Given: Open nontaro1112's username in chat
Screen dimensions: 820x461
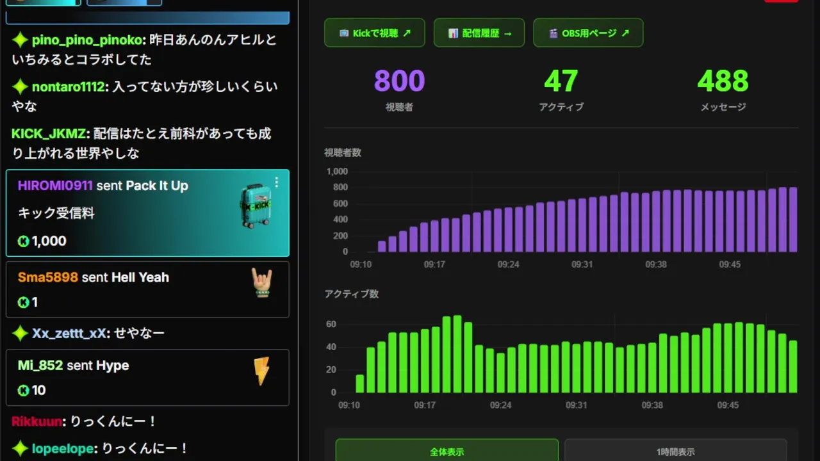Looking at the screenshot, I should coord(69,87).
